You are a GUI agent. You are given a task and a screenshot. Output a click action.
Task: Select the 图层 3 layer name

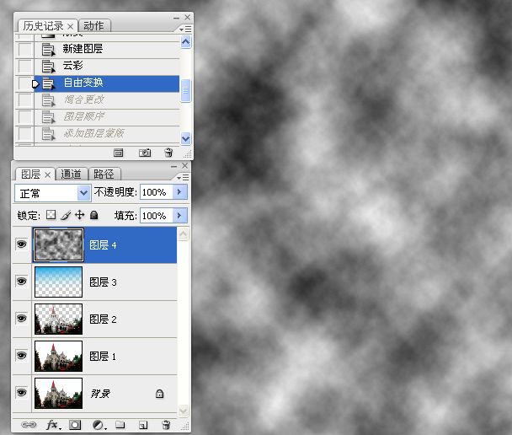click(104, 282)
